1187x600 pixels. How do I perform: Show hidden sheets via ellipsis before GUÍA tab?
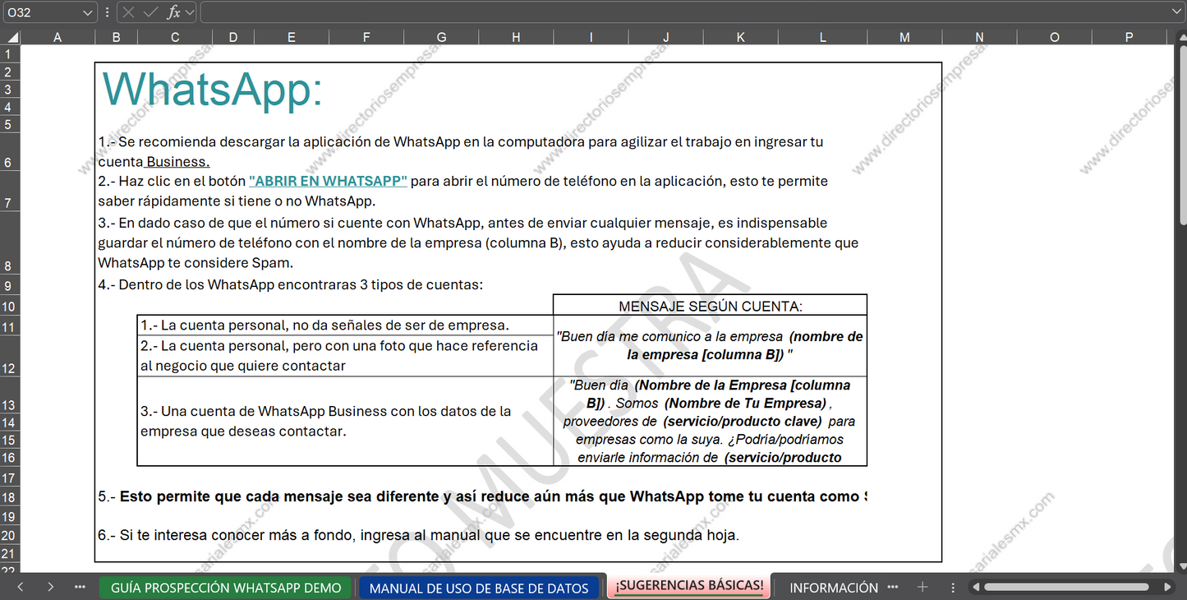(x=80, y=588)
